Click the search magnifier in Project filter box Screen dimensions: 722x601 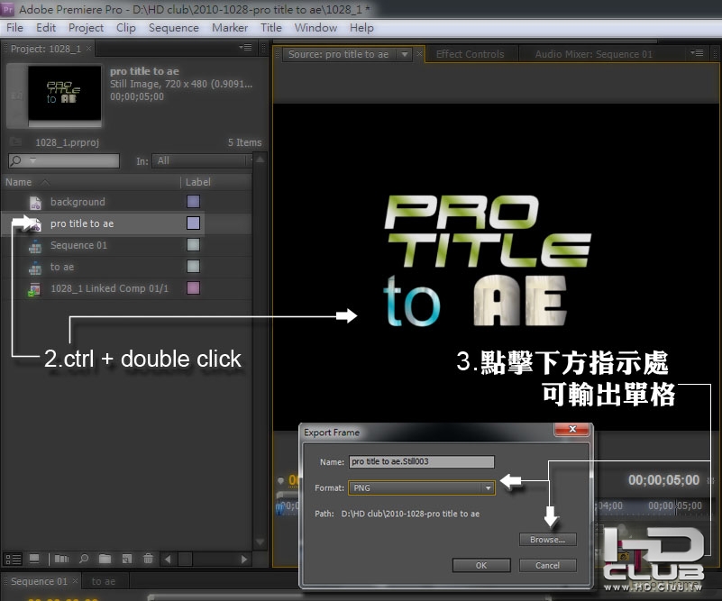point(16,160)
